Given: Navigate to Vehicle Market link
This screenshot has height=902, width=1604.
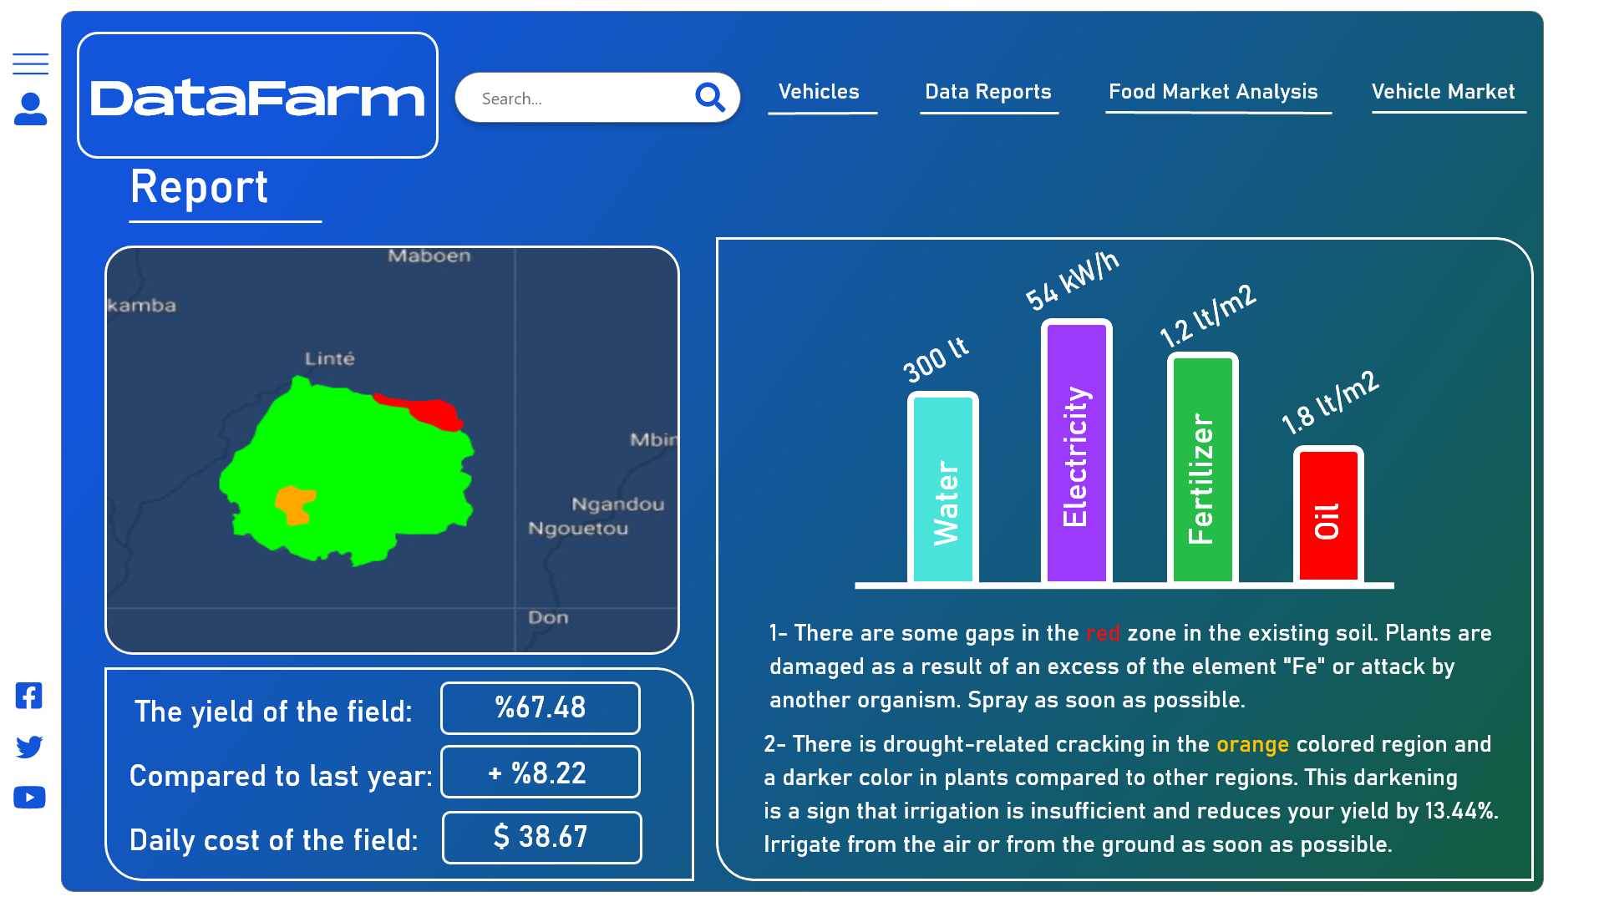Looking at the screenshot, I should tap(1443, 92).
